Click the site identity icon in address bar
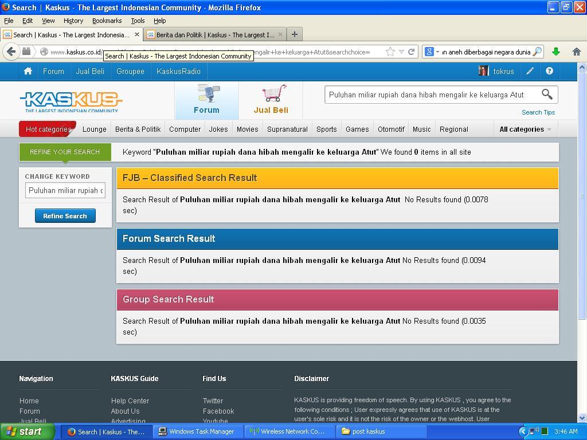 [44, 52]
